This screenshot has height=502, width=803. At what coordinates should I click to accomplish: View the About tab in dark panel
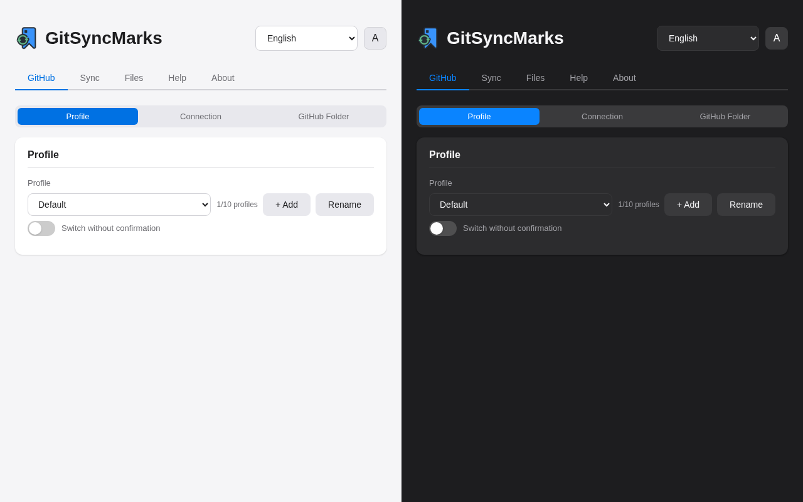[624, 78]
